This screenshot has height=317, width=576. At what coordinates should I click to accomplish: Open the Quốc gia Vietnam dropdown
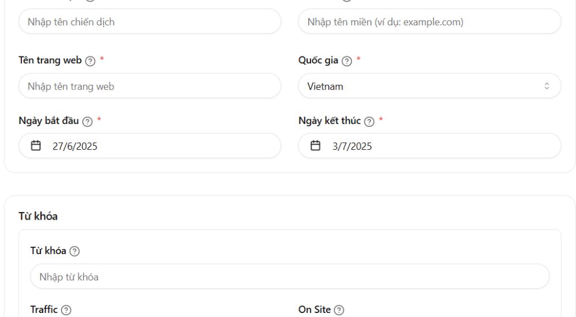[x=430, y=86]
